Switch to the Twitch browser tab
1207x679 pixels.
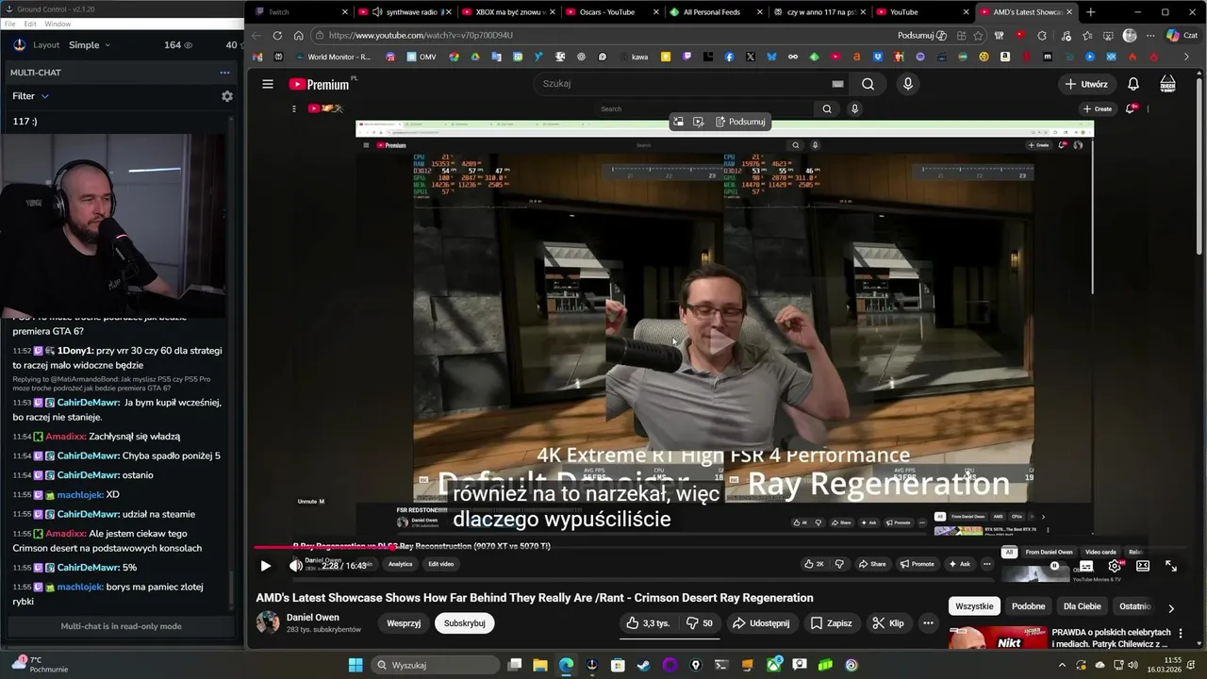point(299,12)
